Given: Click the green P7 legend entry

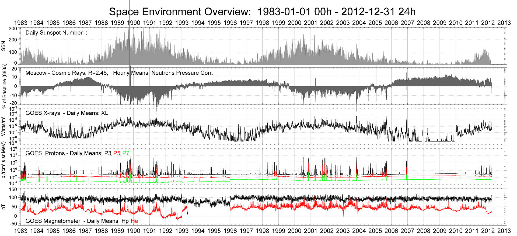Looking at the screenshot, I should click(x=126, y=153).
